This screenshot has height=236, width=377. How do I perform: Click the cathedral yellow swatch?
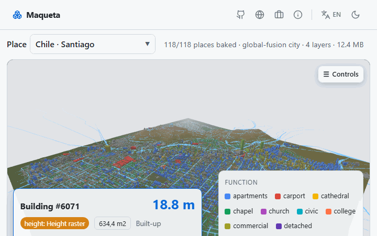[315, 196]
